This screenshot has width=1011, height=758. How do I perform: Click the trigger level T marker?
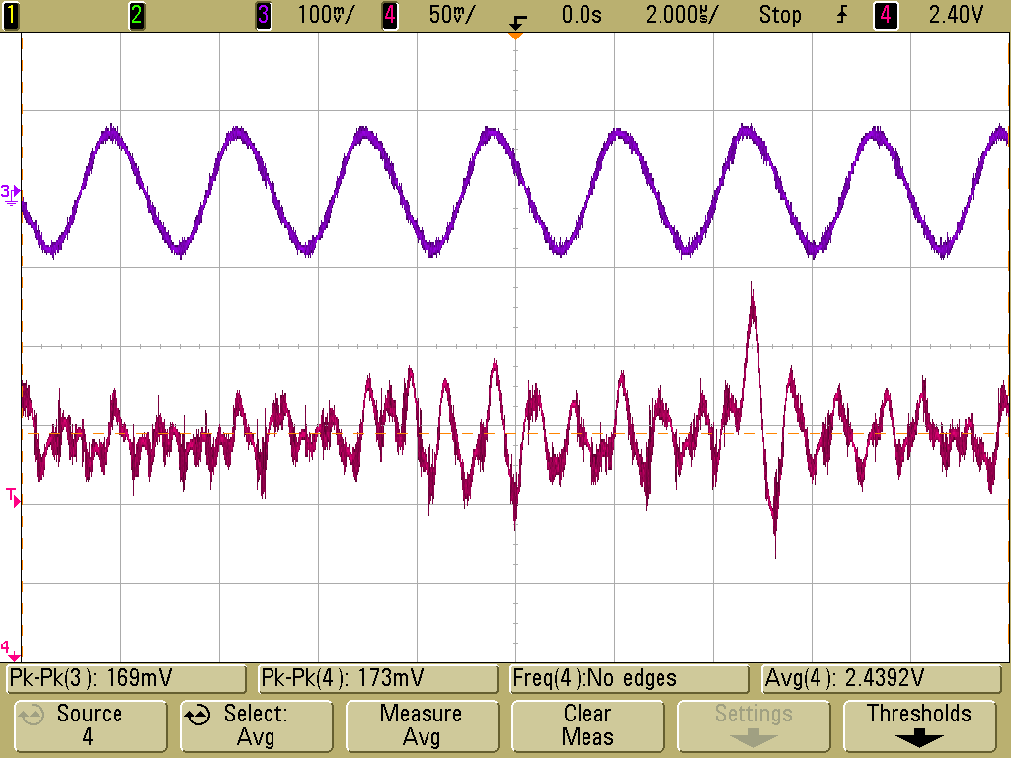point(13,497)
